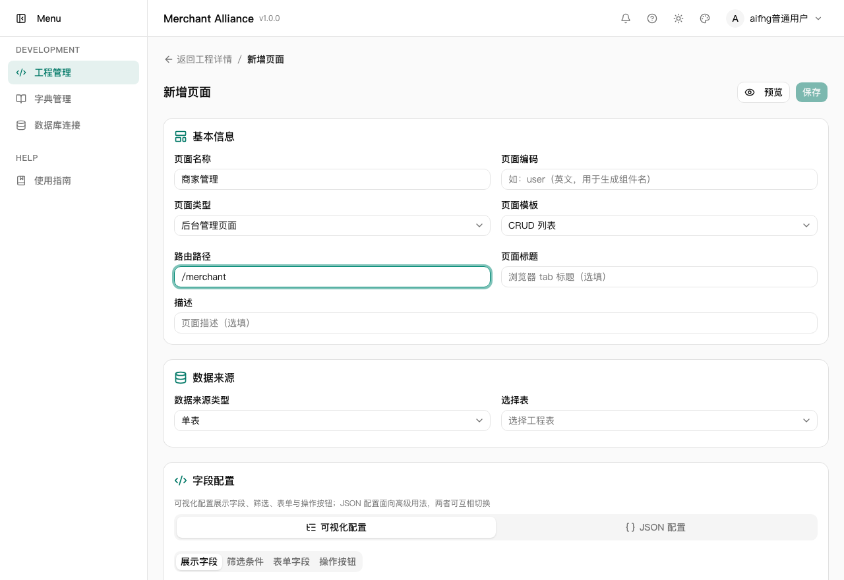Click the 描述 description field
Screen dimensions: 844x580
(496, 323)
